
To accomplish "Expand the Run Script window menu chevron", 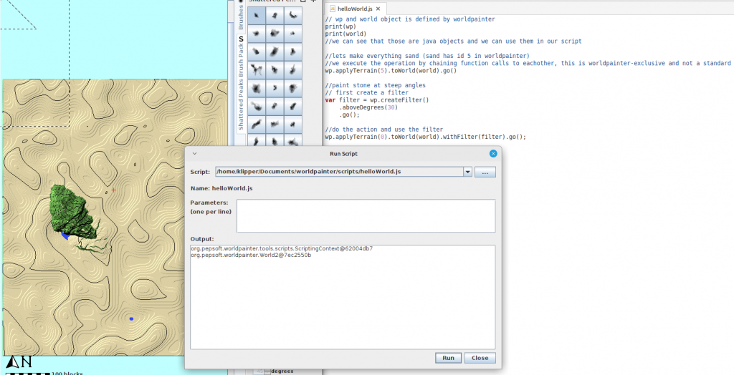I will (x=194, y=154).
